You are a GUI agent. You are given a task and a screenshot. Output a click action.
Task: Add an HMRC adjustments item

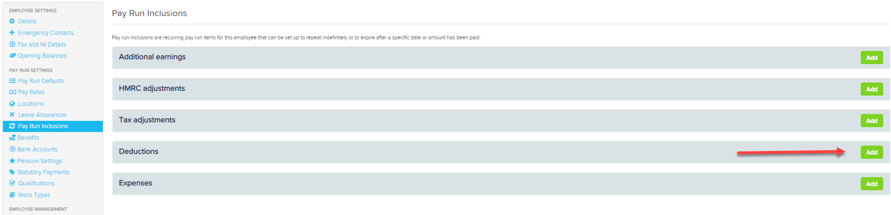pos(872,89)
